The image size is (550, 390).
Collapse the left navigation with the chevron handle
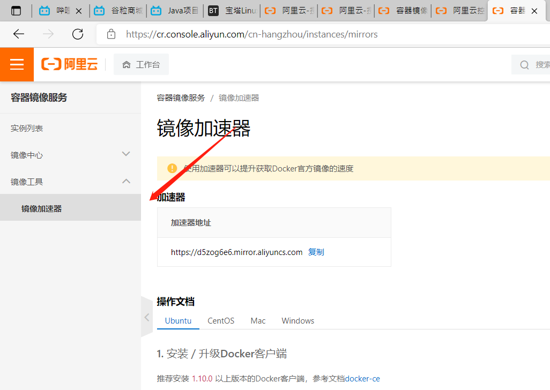coord(146,317)
